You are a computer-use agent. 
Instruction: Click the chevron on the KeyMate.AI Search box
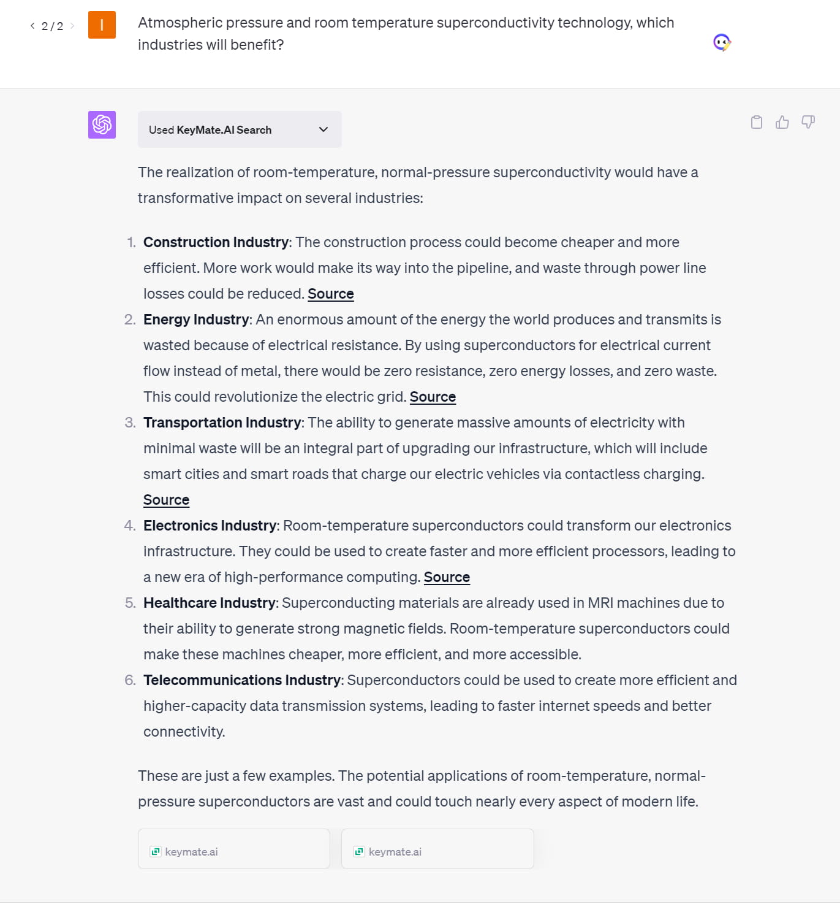(324, 129)
